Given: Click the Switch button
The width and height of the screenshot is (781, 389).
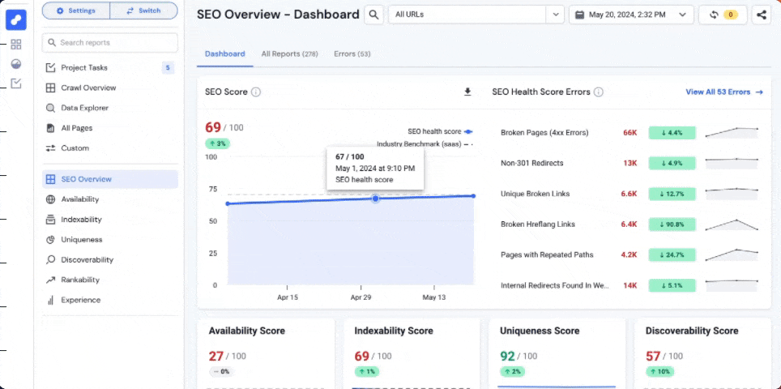Looking at the screenshot, I should click(x=143, y=11).
